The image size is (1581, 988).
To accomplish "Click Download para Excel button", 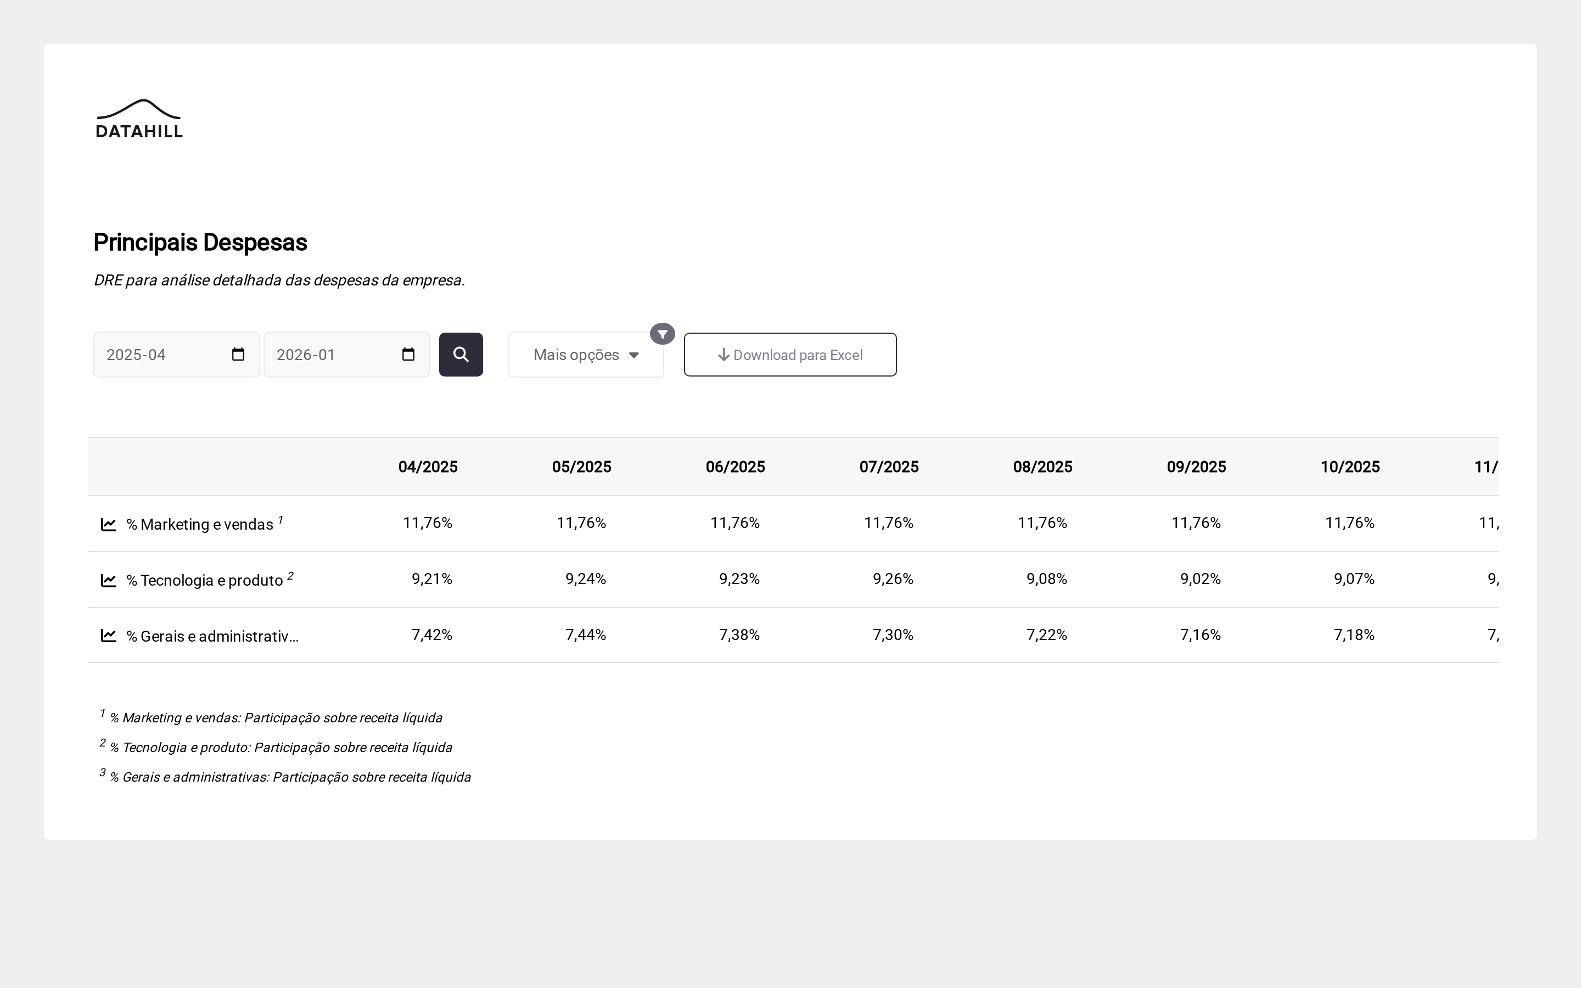I will pyautogui.click(x=790, y=355).
